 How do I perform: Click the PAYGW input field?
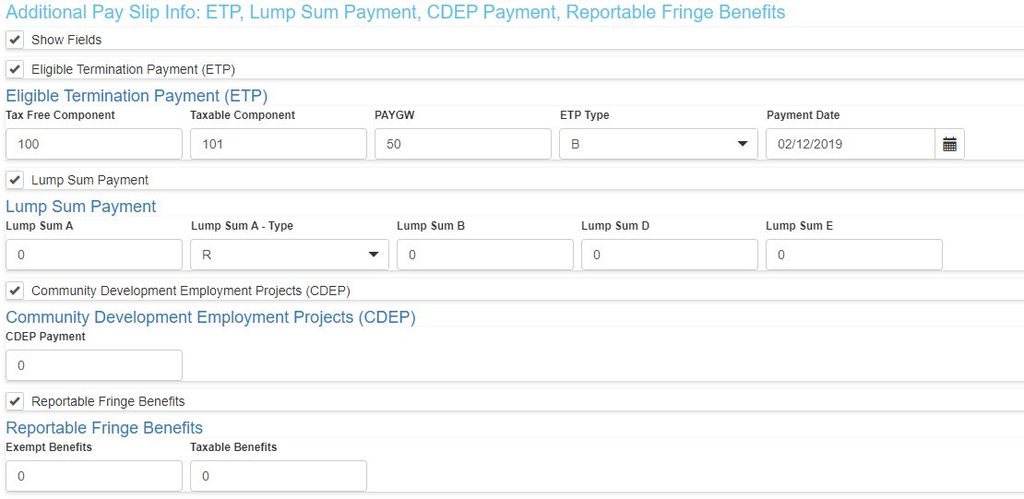pyautogui.click(x=463, y=144)
